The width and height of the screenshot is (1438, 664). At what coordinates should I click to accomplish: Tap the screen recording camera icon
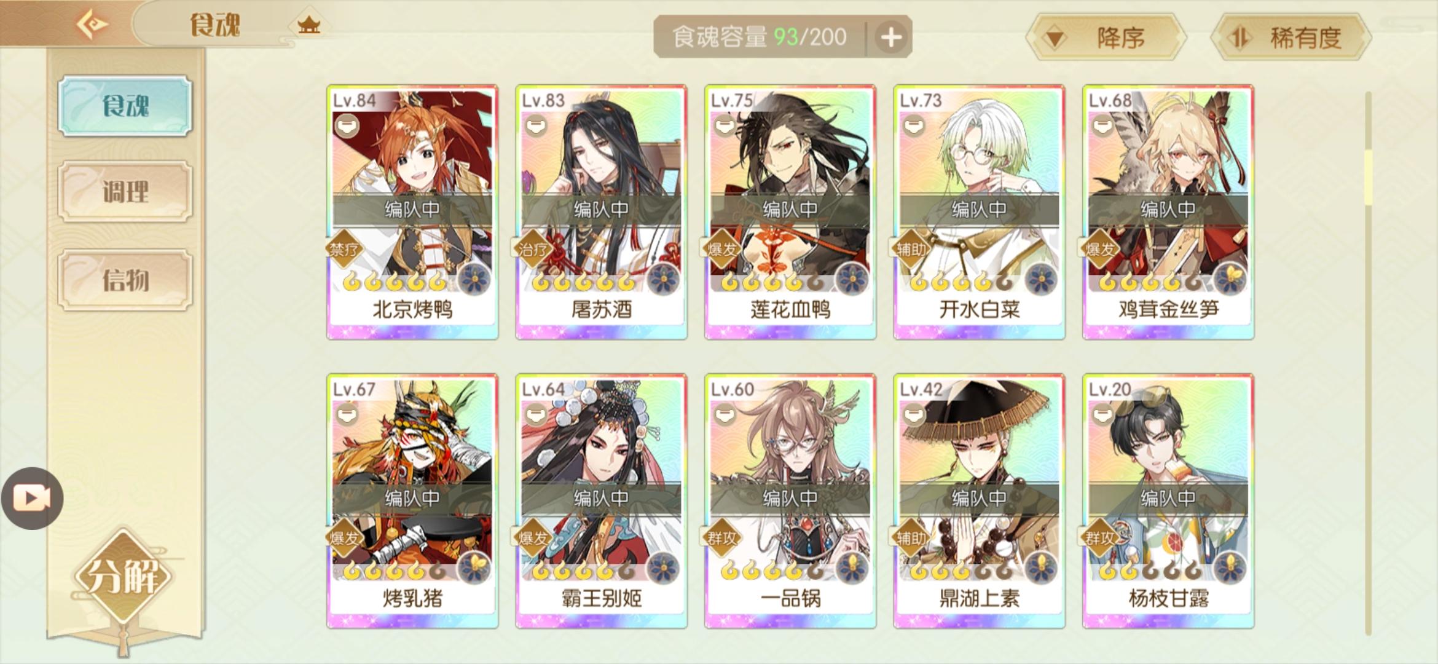tap(32, 498)
